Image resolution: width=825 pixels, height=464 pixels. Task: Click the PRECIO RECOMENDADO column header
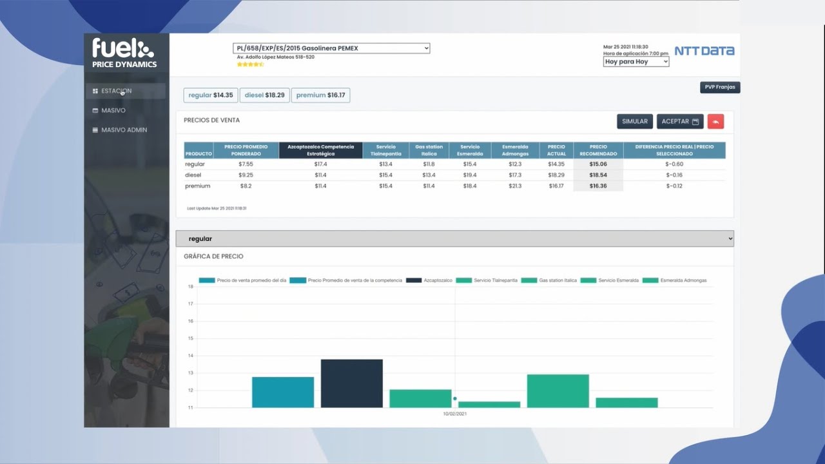(598, 150)
